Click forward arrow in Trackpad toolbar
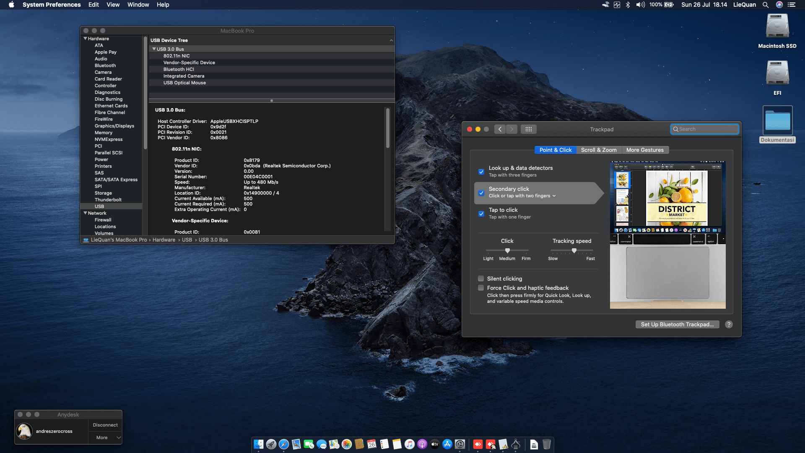Screen dimensions: 805x453 coord(512,129)
